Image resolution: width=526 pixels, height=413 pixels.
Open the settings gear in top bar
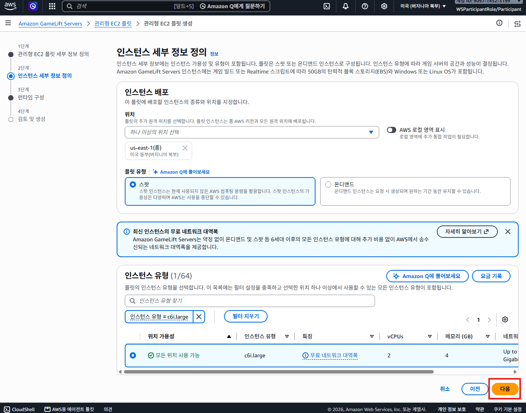(x=384, y=6)
